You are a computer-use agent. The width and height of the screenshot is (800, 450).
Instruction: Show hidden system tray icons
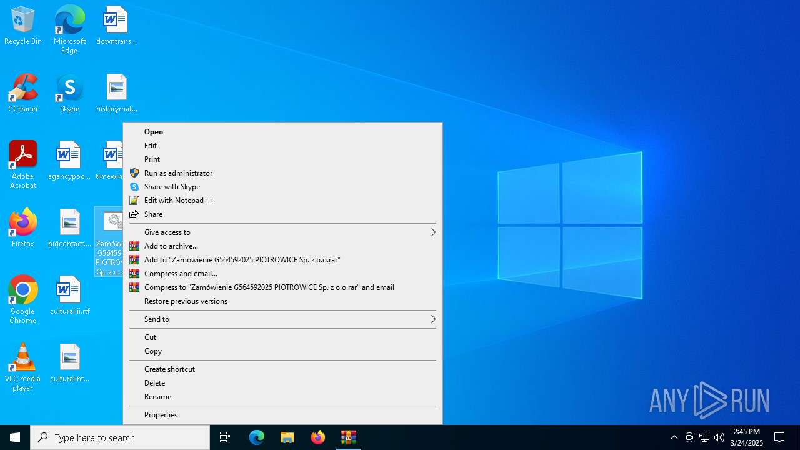pos(674,437)
